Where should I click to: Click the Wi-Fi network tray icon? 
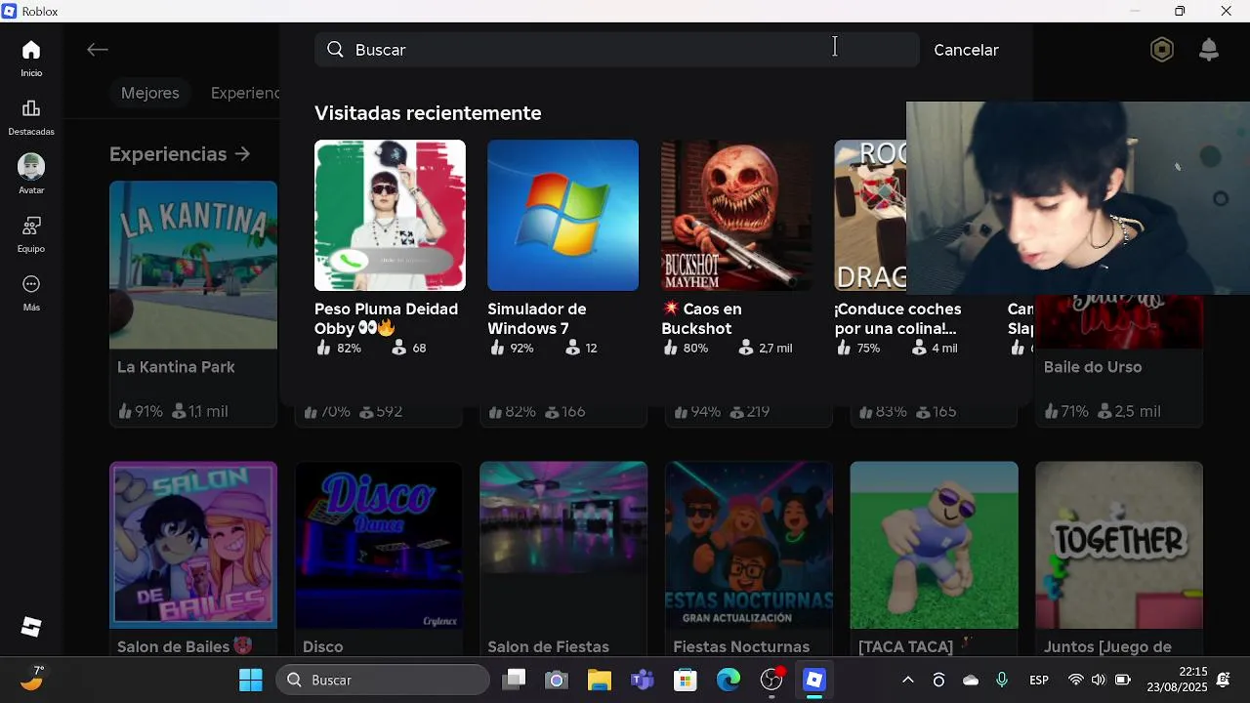[x=1076, y=680]
